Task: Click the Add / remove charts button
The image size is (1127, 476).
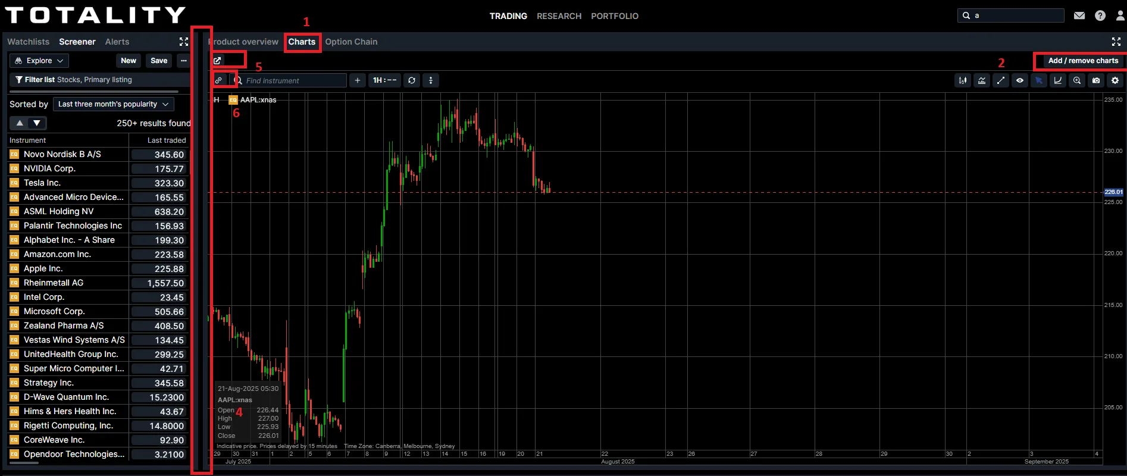Action: click(x=1083, y=61)
